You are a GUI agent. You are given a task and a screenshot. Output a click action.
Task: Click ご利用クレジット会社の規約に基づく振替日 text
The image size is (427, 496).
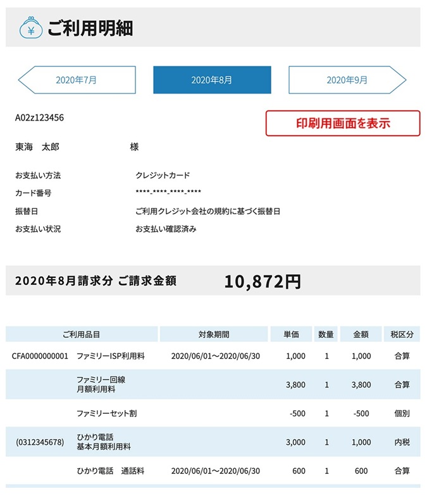pos(207,211)
